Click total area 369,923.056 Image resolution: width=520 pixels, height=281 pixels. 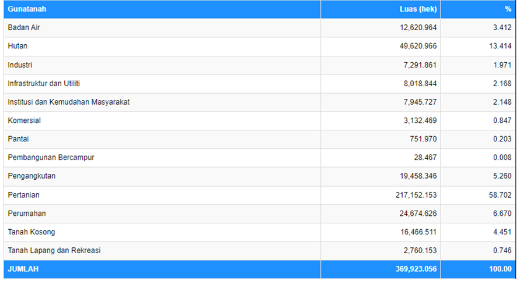click(416, 269)
